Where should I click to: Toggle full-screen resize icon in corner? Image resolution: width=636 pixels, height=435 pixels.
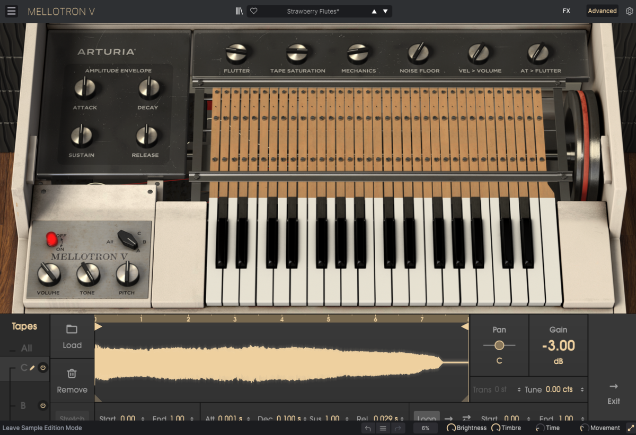pos(631,428)
